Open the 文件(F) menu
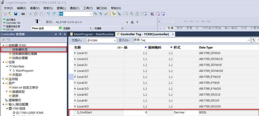 [8, 8]
